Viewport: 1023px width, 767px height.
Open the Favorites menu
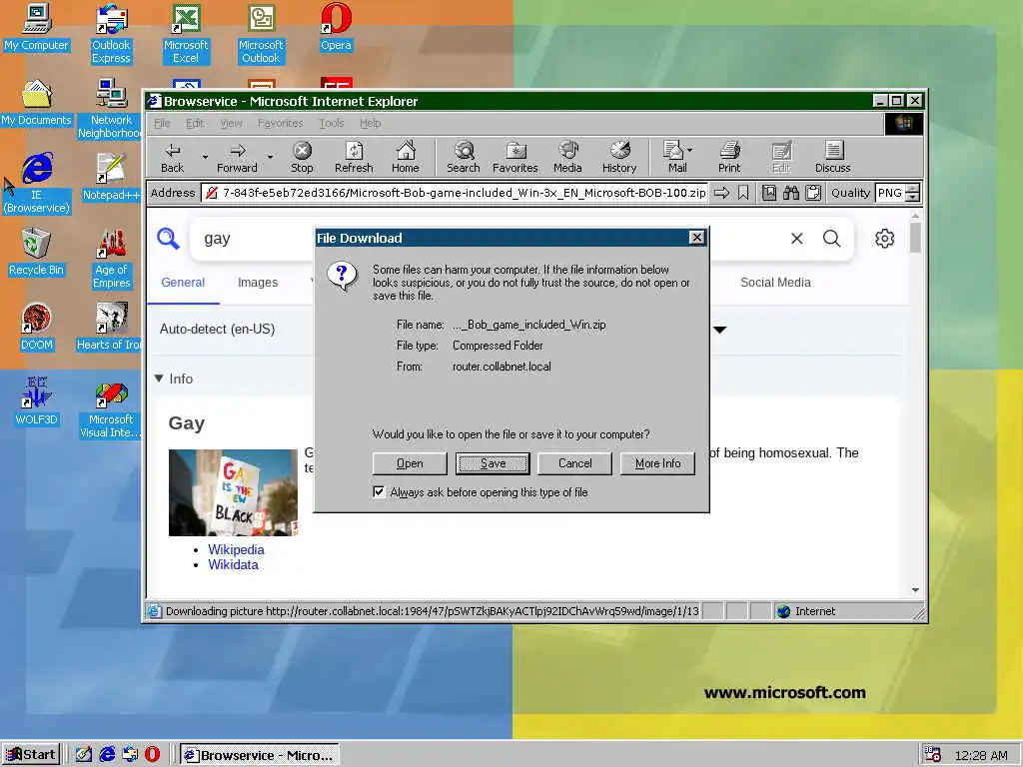click(280, 123)
